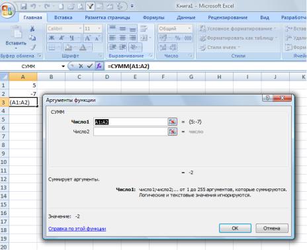307x250 pixels.
Task: Click the Filter funnel icon in the quick access toolbar
Action: (90, 7)
